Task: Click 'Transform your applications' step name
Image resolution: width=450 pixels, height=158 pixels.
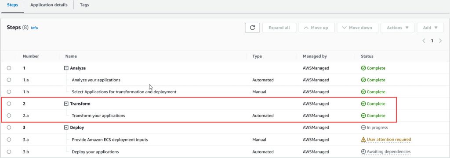Action: pyautogui.click(x=98, y=116)
